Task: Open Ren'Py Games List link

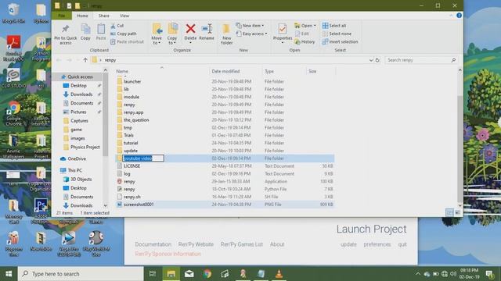Action: (x=242, y=244)
